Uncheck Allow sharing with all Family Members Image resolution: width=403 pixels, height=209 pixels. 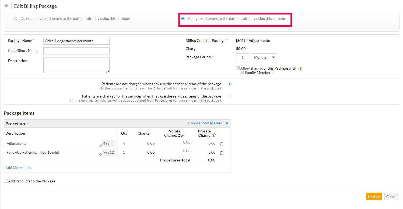238,68
